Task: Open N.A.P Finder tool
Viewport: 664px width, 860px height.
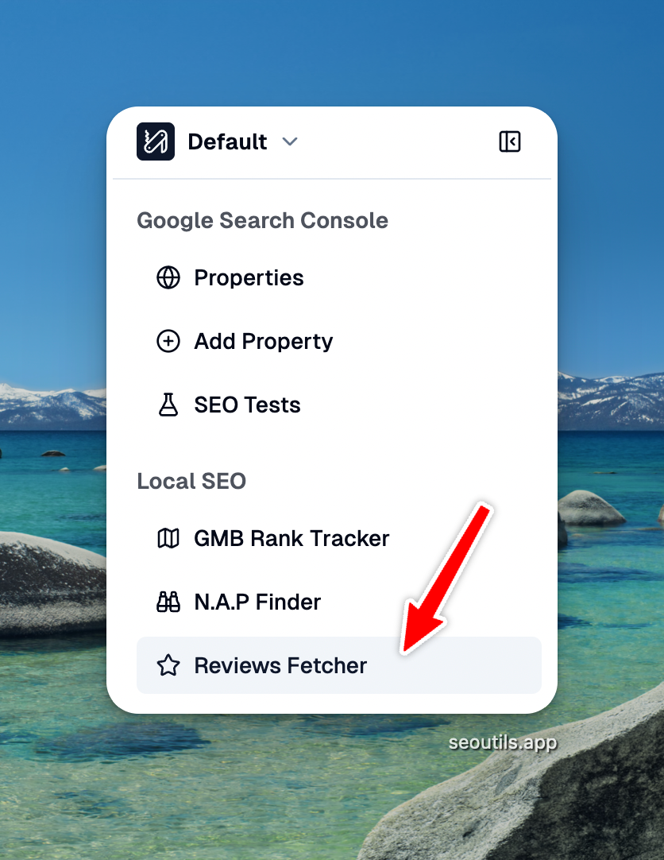Action: pyautogui.click(x=257, y=602)
